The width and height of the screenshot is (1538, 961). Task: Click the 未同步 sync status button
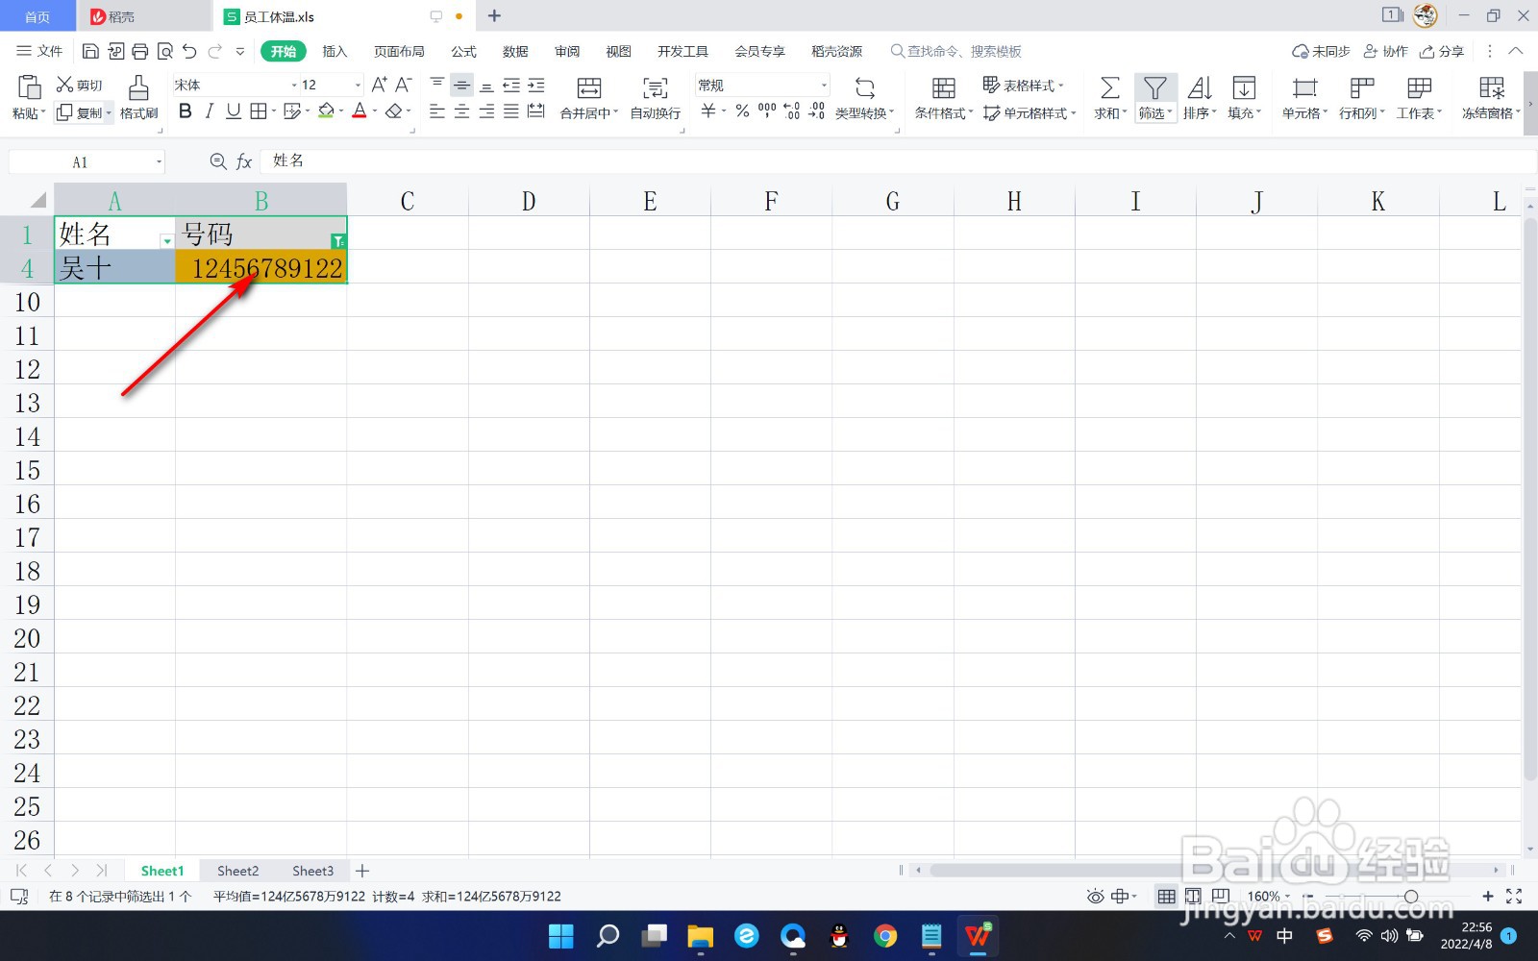1321,51
